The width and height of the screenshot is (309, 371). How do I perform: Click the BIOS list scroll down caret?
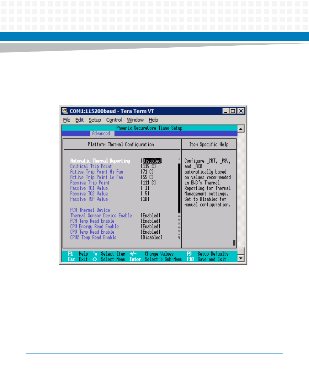(x=179, y=238)
